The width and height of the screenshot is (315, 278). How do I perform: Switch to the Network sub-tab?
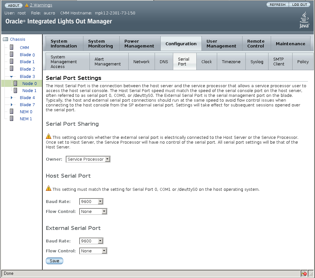[141, 62]
